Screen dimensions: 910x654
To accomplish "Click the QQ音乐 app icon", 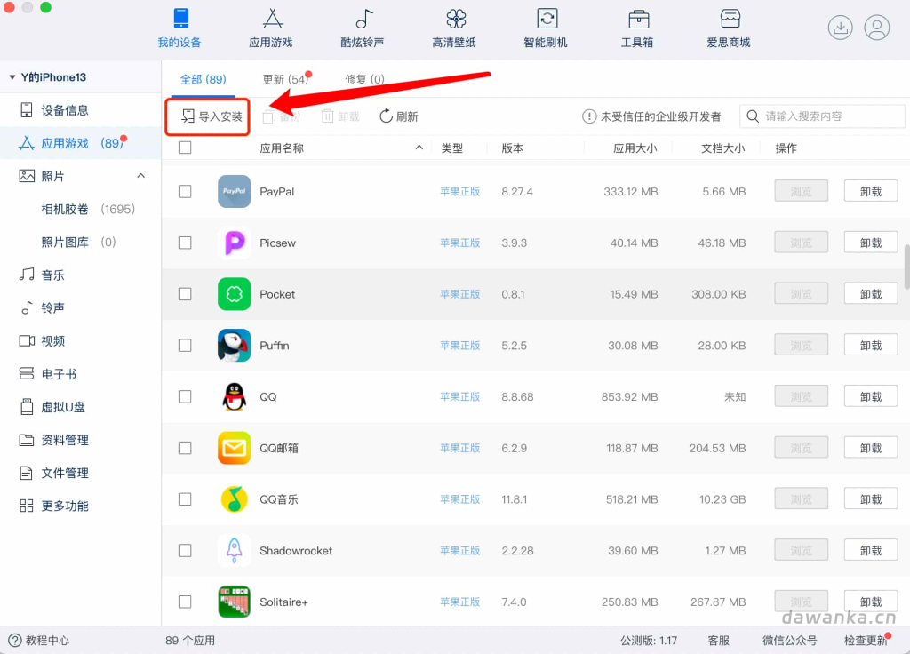I will coord(234,499).
